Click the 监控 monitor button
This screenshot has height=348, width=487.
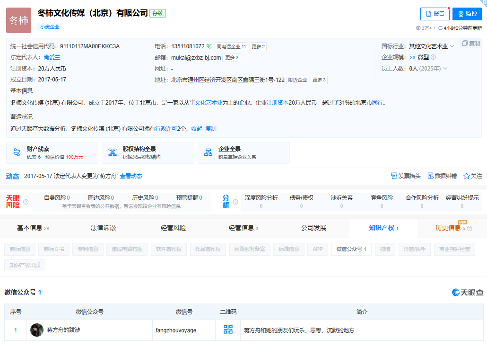(467, 14)
